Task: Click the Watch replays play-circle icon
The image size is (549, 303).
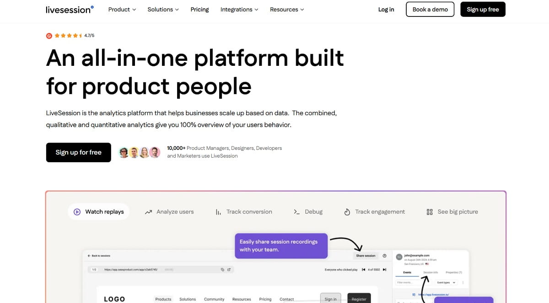Action: [77, 212]
